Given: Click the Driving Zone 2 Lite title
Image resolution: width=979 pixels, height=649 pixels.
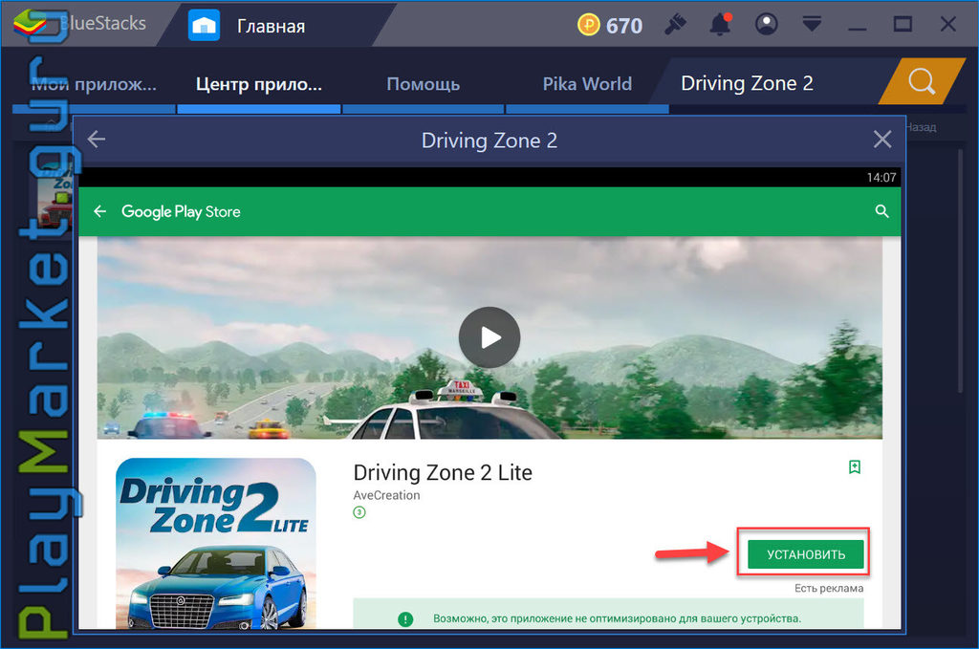Looking at the screenshot, I should click(443, 473).
